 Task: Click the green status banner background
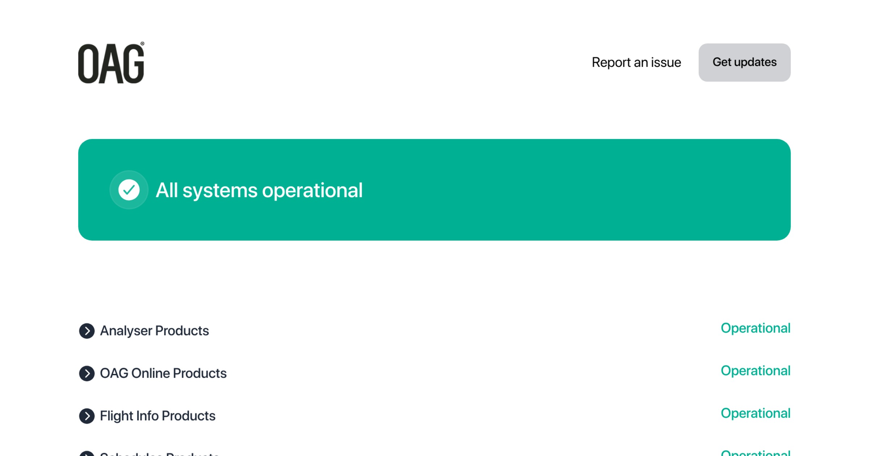click(x=579, y=190)
